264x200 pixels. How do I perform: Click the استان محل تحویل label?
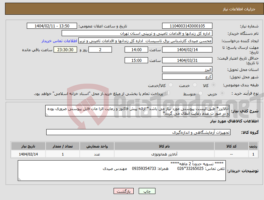(x=243, y=70)
